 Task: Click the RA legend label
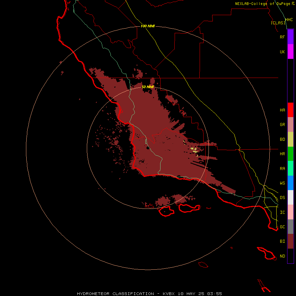(282, 169)
